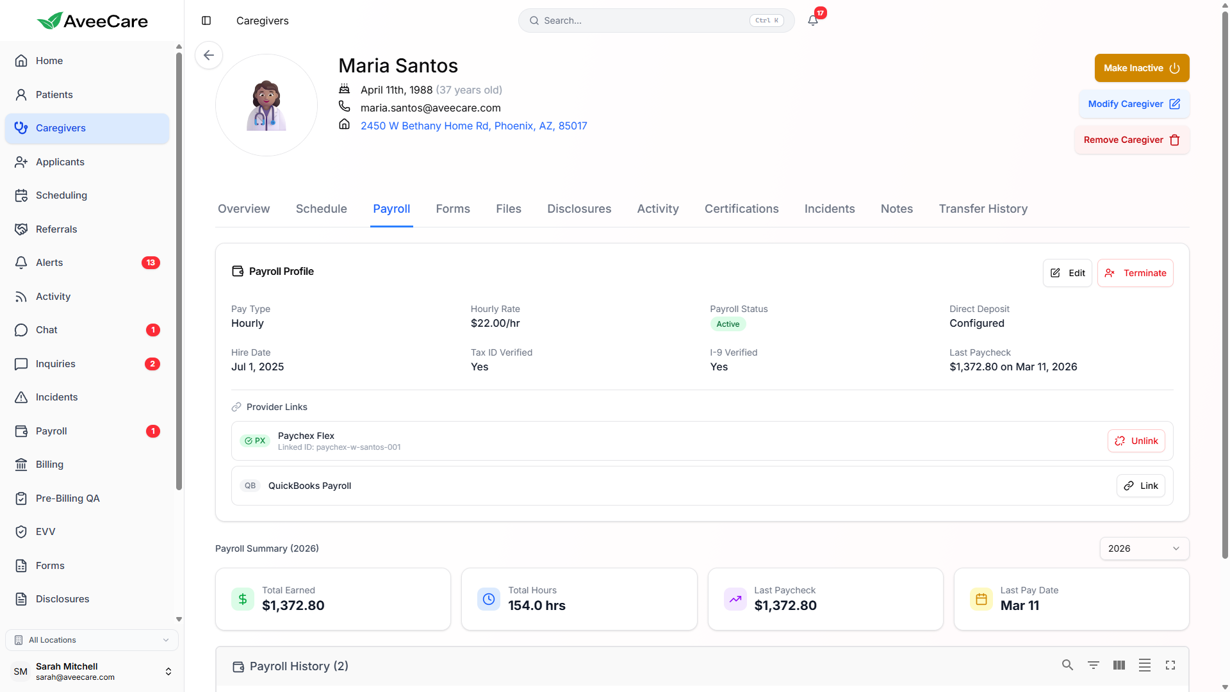Open Payroll section from the sidebar

tap(21, 431)
